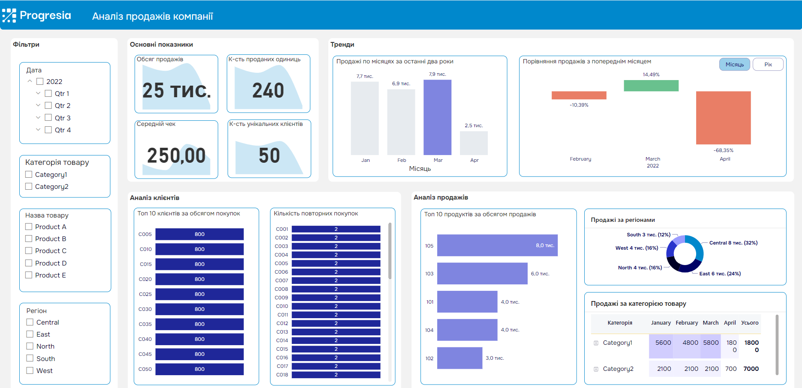Tick the Qtr 2 checkbox
Viewport: 802px width, 388px height.
[x=48, y=105]
